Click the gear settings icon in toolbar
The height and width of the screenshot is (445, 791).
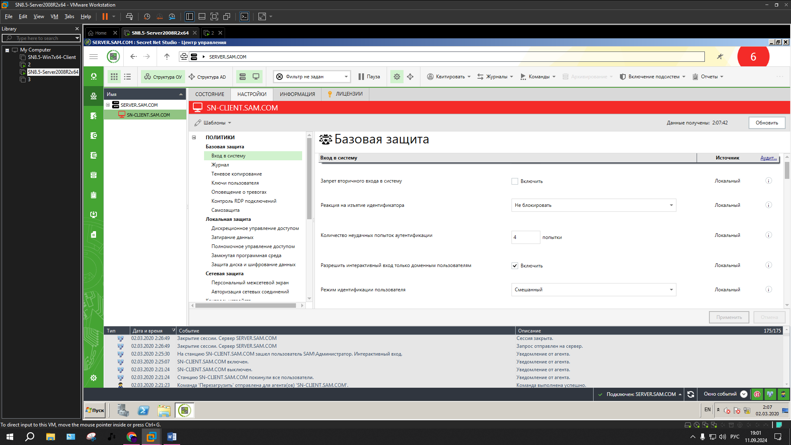click(x=397, y=77)
